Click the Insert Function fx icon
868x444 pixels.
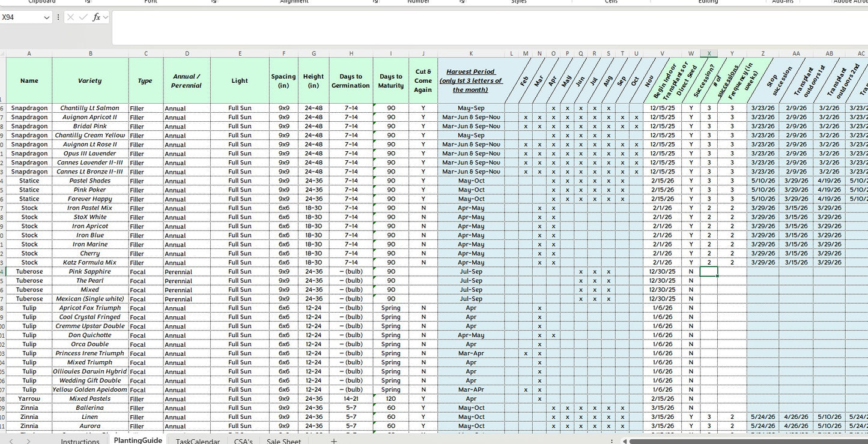pyautogui.click(x=96, y=17)
